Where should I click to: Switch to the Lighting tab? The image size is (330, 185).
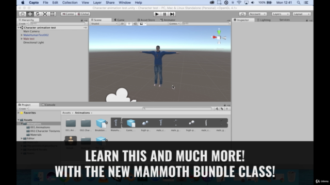pyautogui.click(x=263, y=20)
